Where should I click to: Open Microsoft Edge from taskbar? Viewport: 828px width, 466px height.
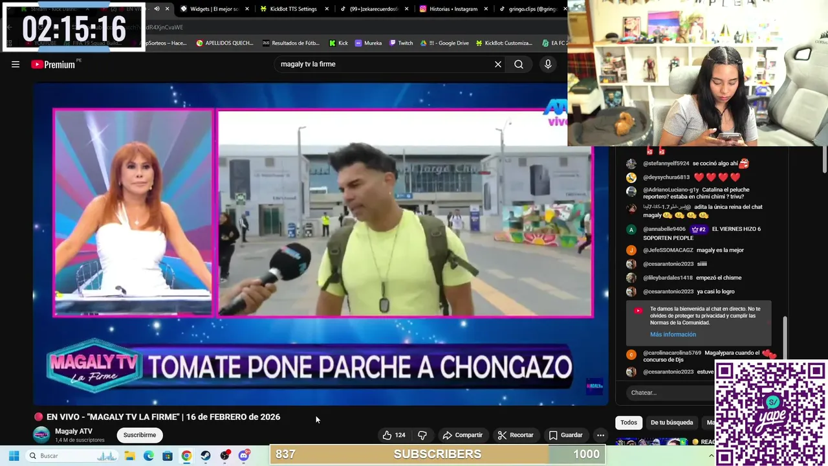pyautogui.click(x=149, y=456)
